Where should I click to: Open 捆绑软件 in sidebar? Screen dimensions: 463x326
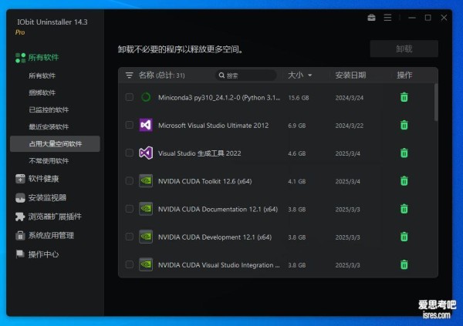pos(42,92)
